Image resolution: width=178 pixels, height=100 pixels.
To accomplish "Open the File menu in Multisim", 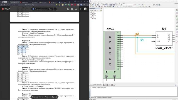I will tap(92, 3).
